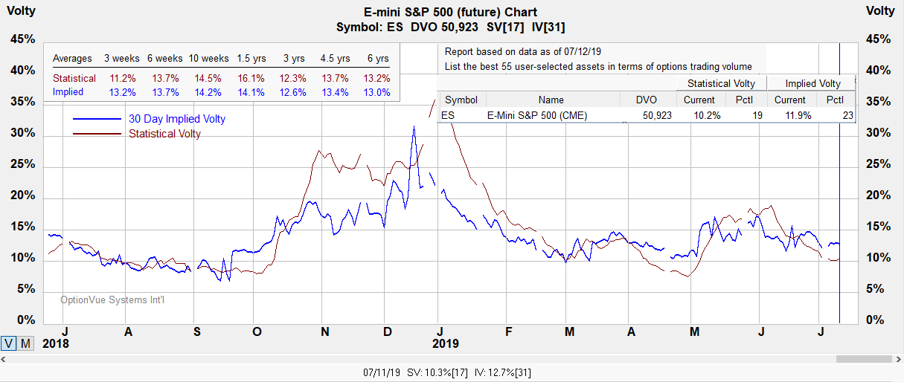This screenshot has width=904, height=382.
Task: Grab the horizontal scrollbar thumb
Action: (x=865, y=359)
